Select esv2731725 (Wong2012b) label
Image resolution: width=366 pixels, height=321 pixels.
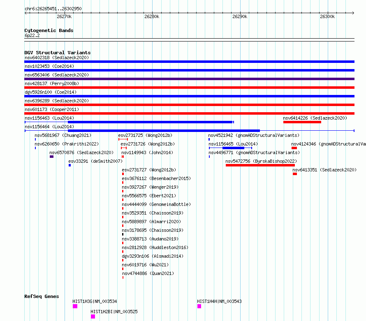[145, 135]
